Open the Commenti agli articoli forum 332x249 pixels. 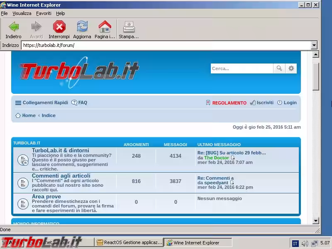[61, 176]
